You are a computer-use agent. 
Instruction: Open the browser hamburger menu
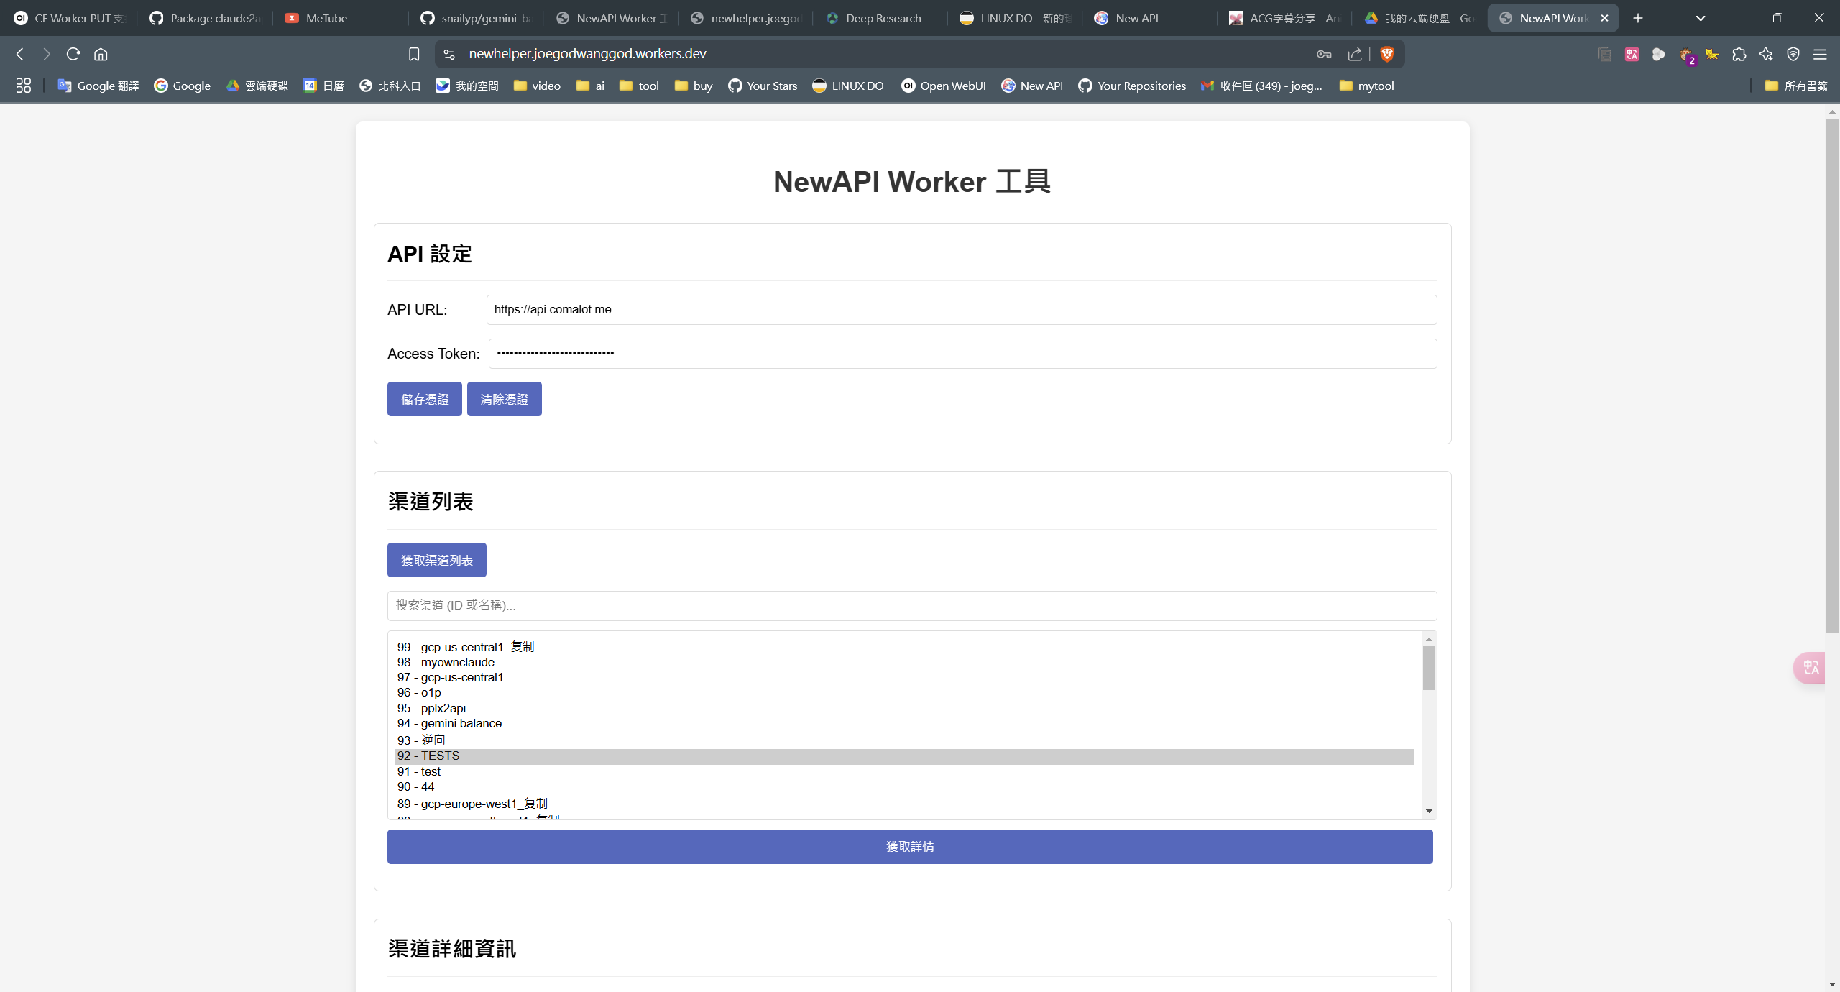pos(1820,54)
